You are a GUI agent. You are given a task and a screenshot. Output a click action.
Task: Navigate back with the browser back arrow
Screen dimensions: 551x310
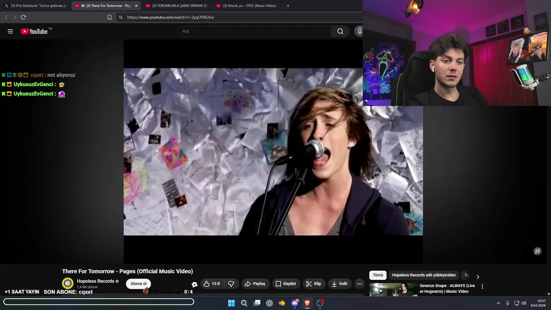click(x=6, y=17)
